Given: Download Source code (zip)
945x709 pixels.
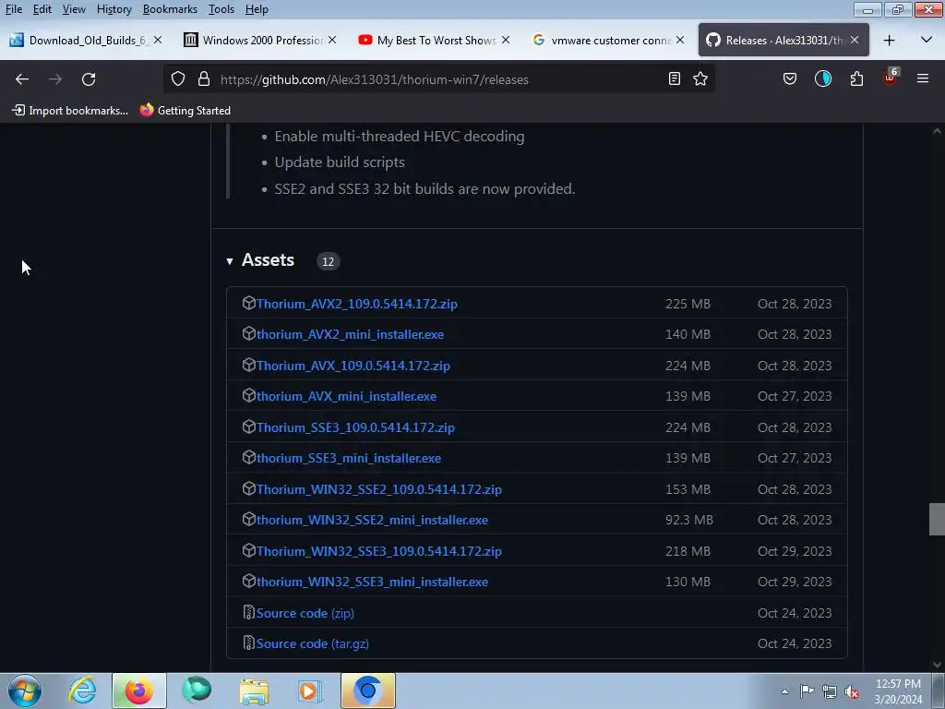Looking at the screenshot, I should (305, 613).
